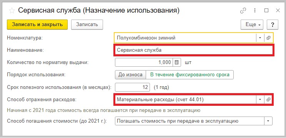Click Погашать стоимость при передаче в эксплуатацию field
This screenshot has width=286, height=138.
click(190, 121)
